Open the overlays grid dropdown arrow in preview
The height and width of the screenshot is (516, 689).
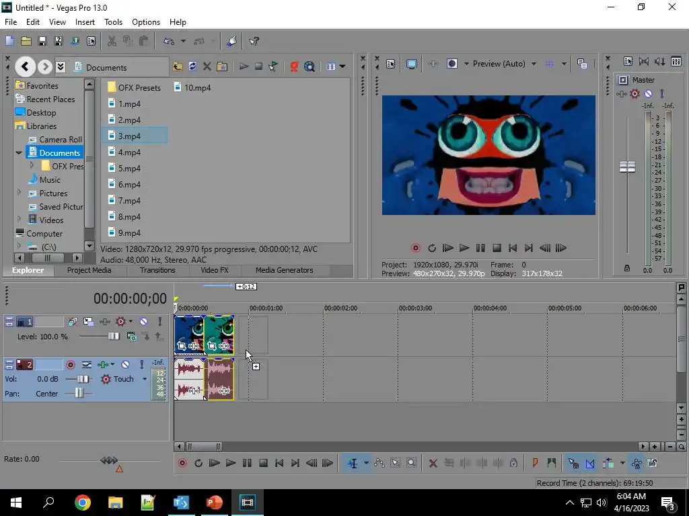pos(565,64)
